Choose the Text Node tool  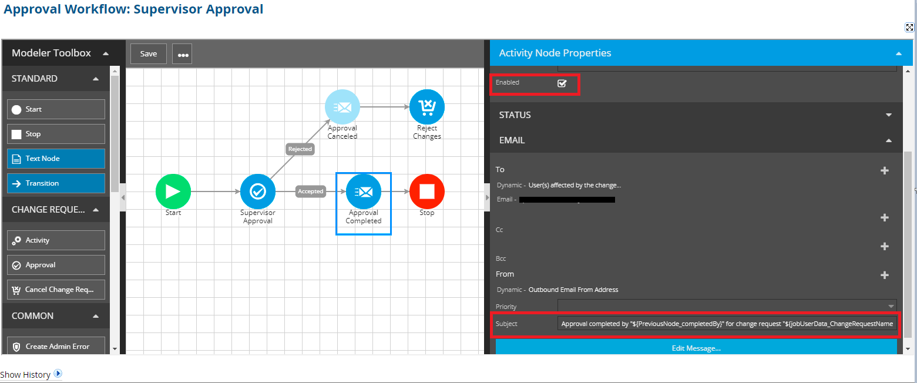(55, 159)
